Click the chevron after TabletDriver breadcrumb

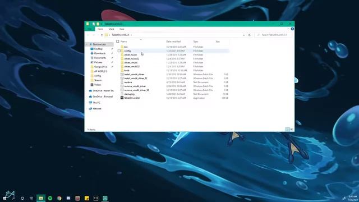131,35
